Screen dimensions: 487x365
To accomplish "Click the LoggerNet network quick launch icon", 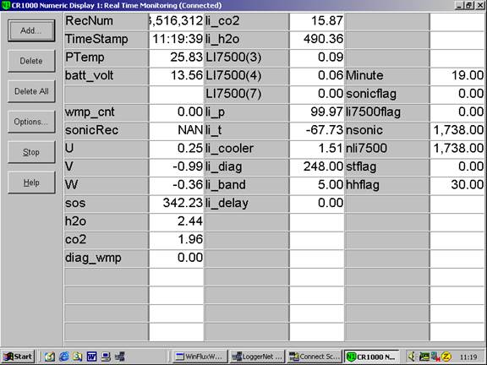I will (120, 357).
